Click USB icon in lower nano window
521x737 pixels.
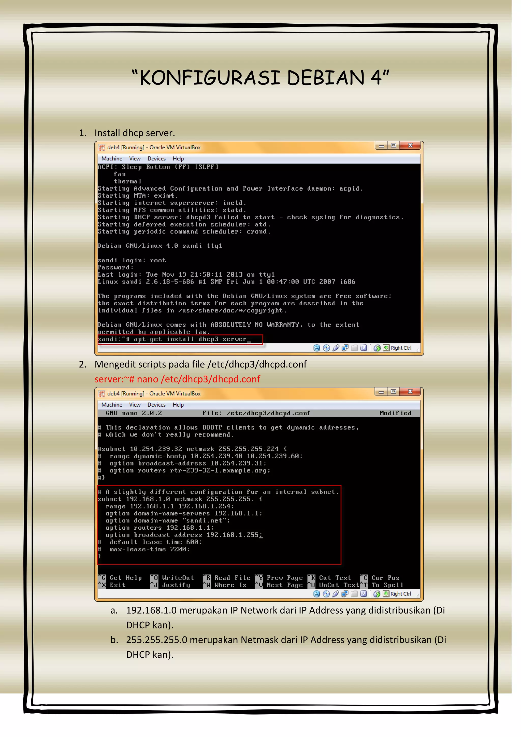[x=336, y=594]
